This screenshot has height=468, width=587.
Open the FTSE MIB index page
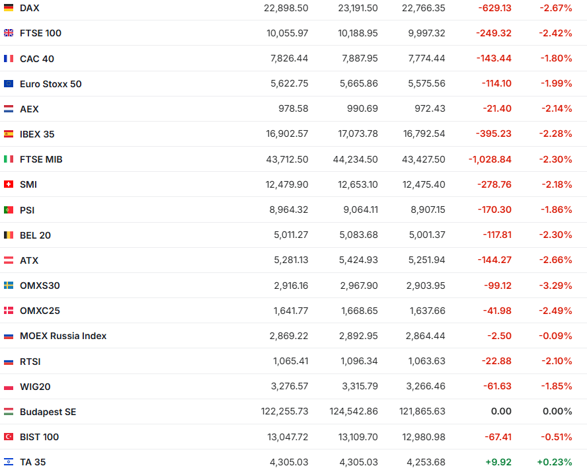(41, 159)
